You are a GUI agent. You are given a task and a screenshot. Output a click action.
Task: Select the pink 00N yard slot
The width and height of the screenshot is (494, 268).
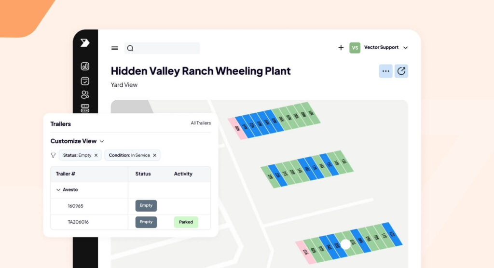(237, 129)
